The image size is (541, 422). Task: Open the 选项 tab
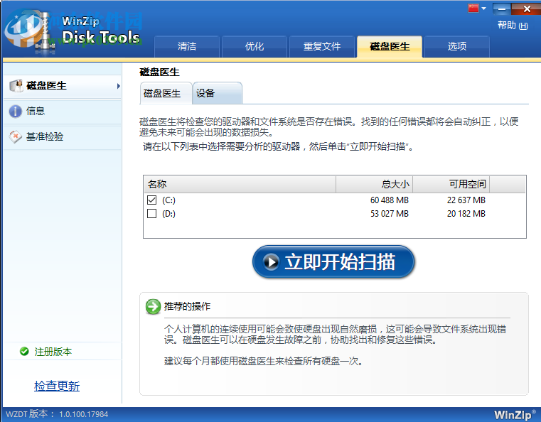coord(457,46)
